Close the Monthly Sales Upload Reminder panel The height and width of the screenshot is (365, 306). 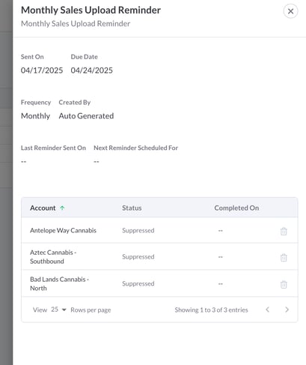click(290, 11)
